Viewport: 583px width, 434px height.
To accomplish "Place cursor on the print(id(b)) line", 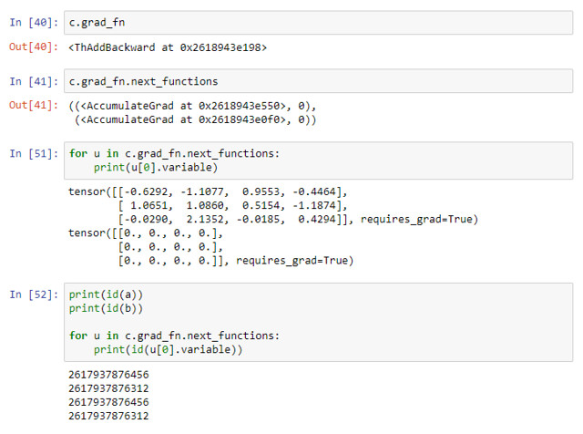I will pyautogui.click(x=106, y=308).
